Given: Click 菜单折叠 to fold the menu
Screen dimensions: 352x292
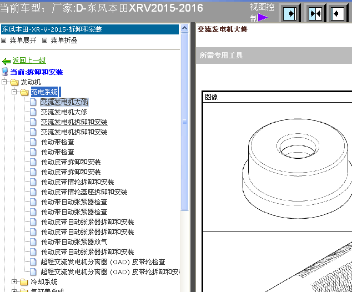Looking at the screenshot, I should pos(64,41).
